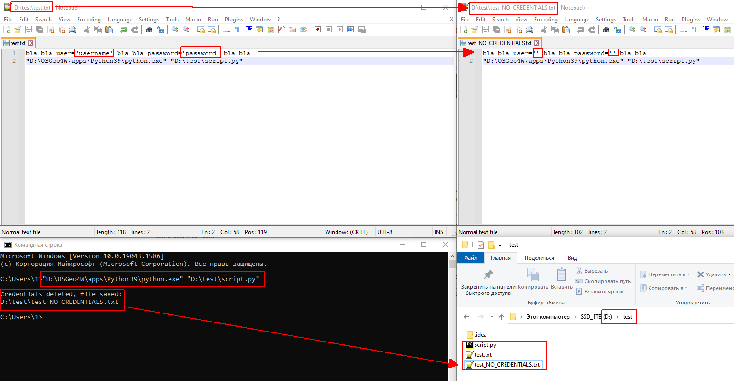Image resolution: width=734 pixels, height=381 pixels.
Task: Select the test_NO_CREDENTIALS.txt document tab
Action: [x=499, y=43]
